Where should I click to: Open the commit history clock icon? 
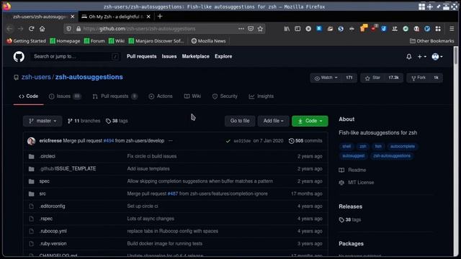click(291, 141)
